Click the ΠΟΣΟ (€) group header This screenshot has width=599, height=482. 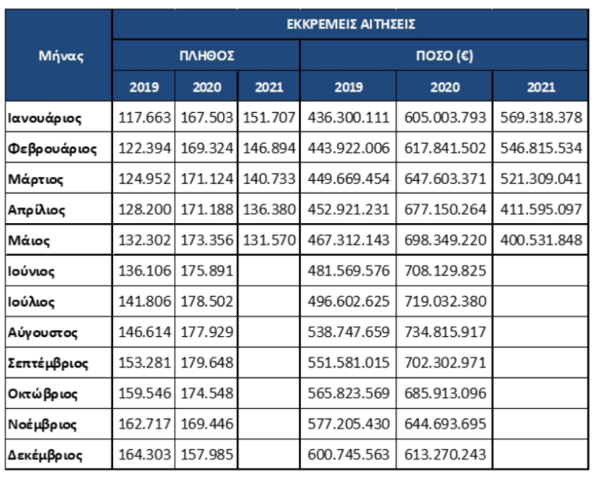pyautogui.click(x=444, y=56)
